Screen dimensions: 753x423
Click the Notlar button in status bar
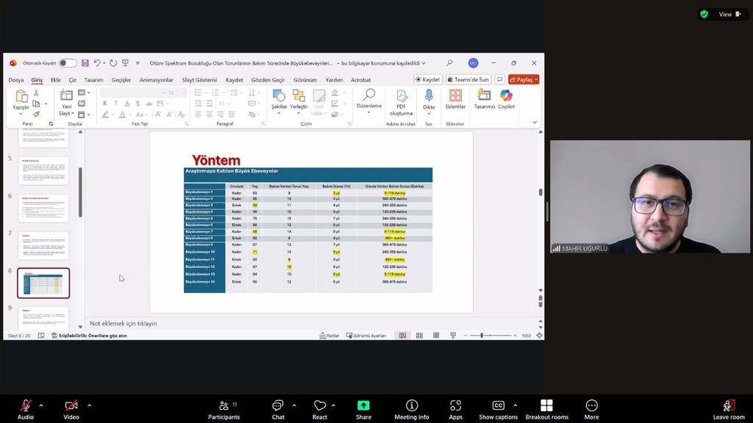tap(329, 336)
